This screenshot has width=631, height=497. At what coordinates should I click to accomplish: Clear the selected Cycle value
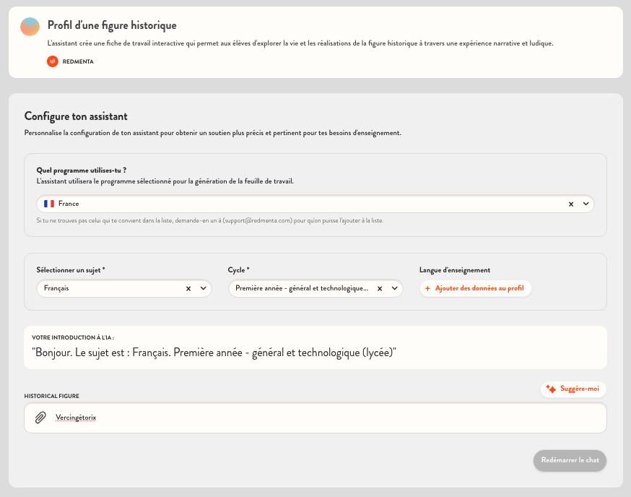pyautogui.click(x=380, y=288)
